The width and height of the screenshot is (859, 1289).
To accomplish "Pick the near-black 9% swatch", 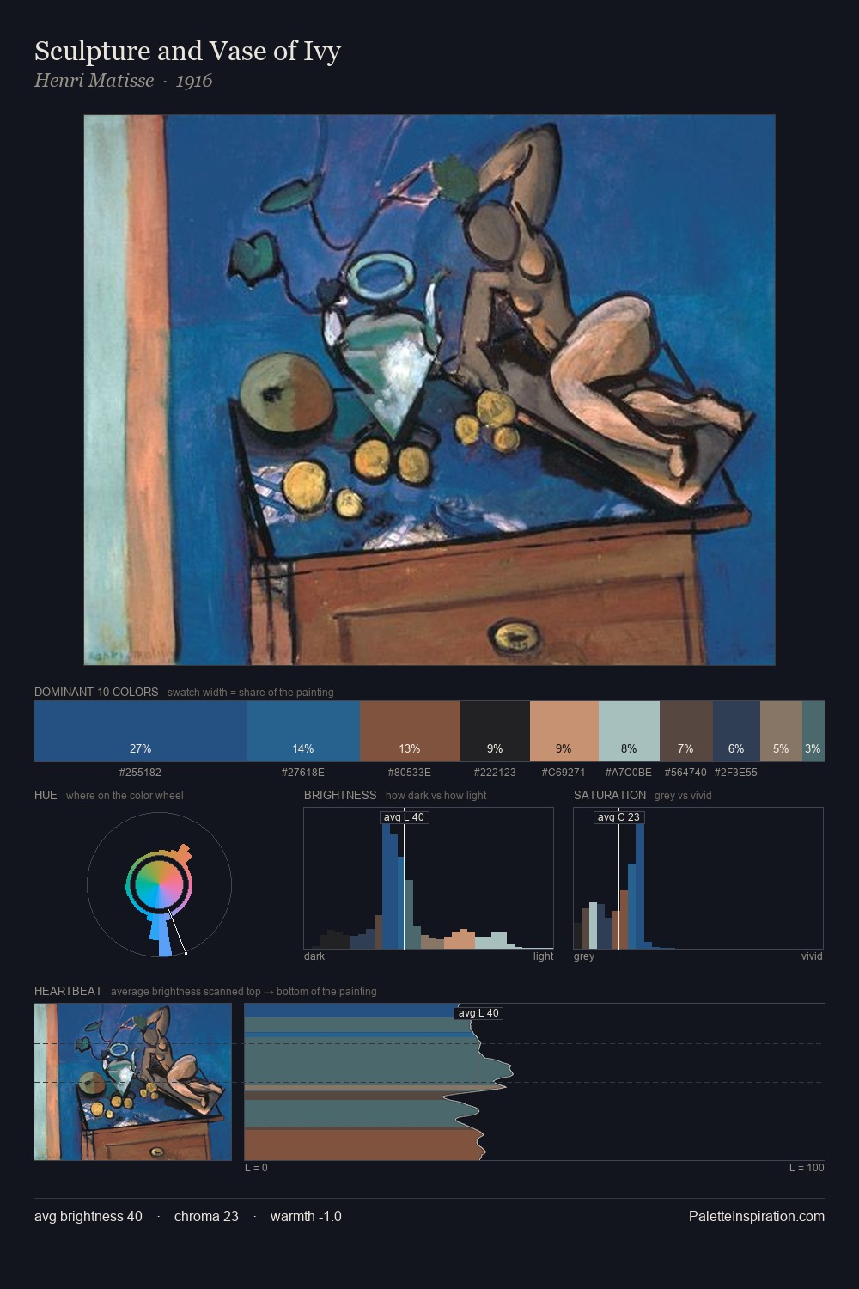I will (495, 731).
